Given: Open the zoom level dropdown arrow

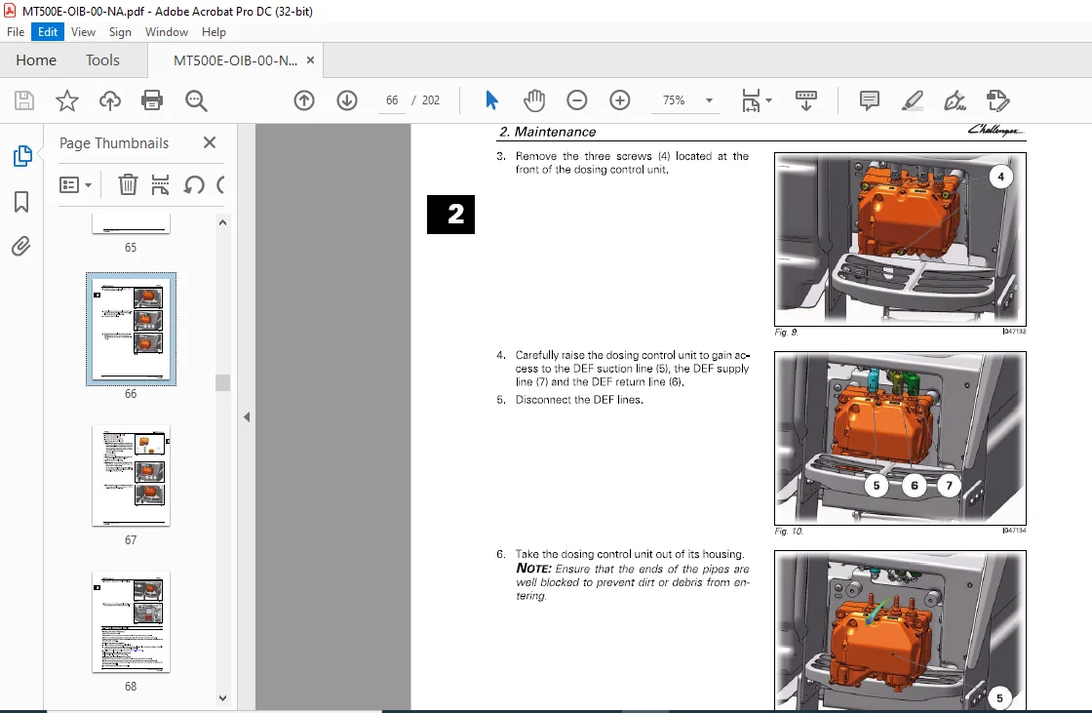Looking at the screenshot, I should (x=709, y=100).
